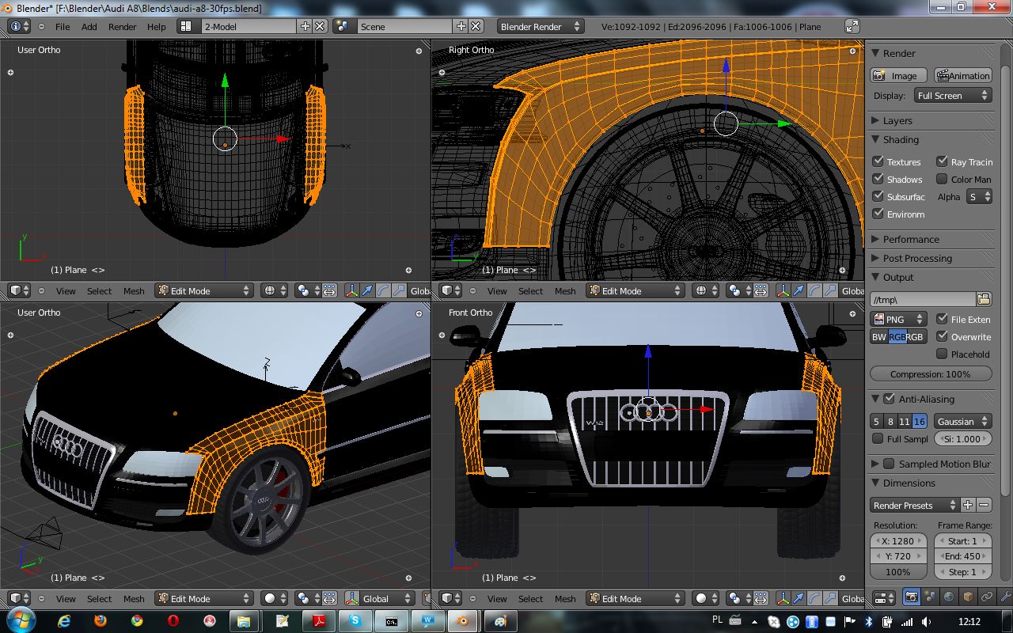Open the Help menu
The image size is (1013, 633).
157,26
